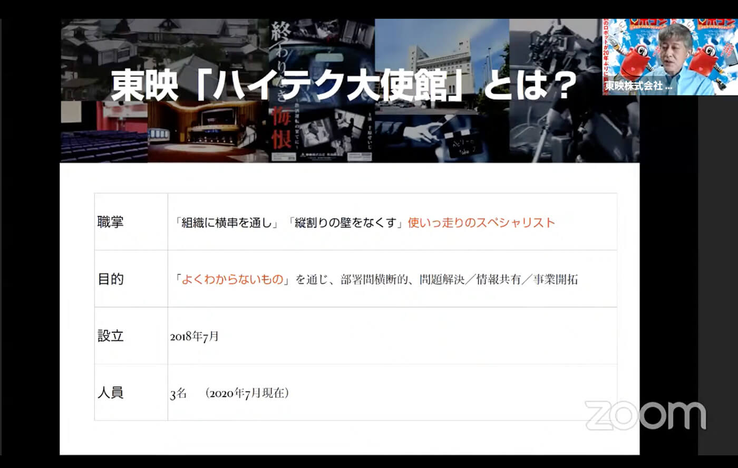Click the 職掌 row label
The width and height of the screenshot is (738, 468).
(111, 222)
